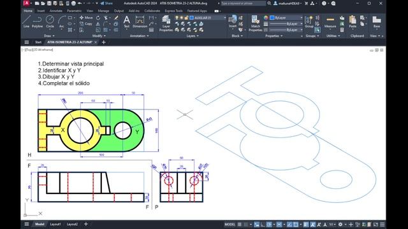Close the AT06 ISOMETRIA drawing tab
This screenshot has width=408, height=229.
(x=96, y=42)
